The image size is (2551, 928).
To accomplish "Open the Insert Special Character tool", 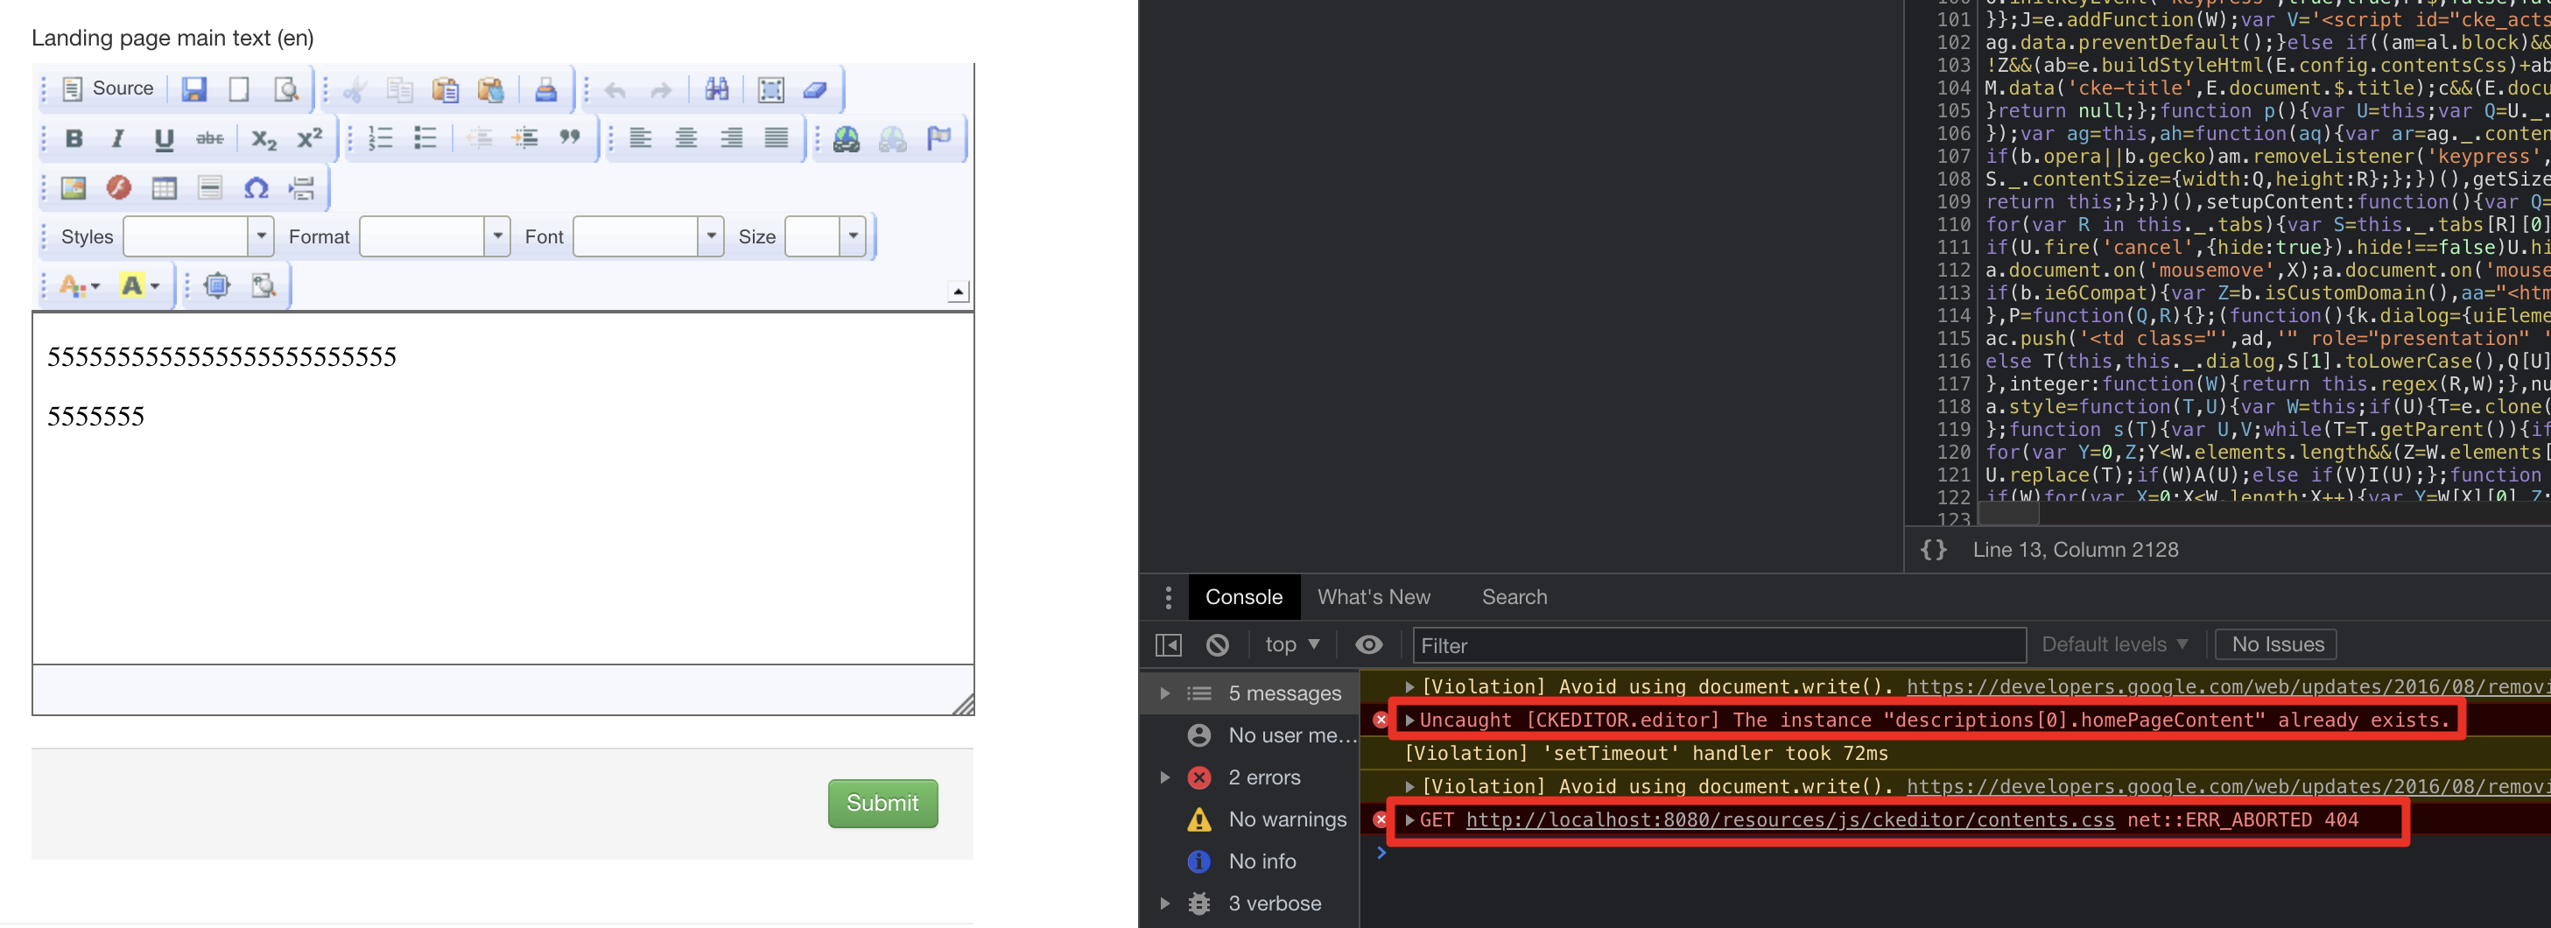I will point(257,187).
